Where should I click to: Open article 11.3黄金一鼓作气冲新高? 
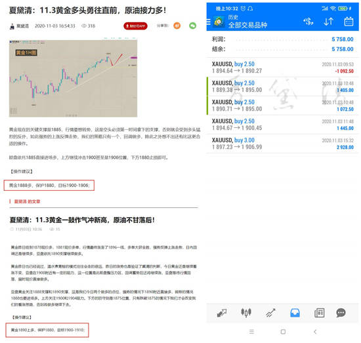(x=82, y=220)
